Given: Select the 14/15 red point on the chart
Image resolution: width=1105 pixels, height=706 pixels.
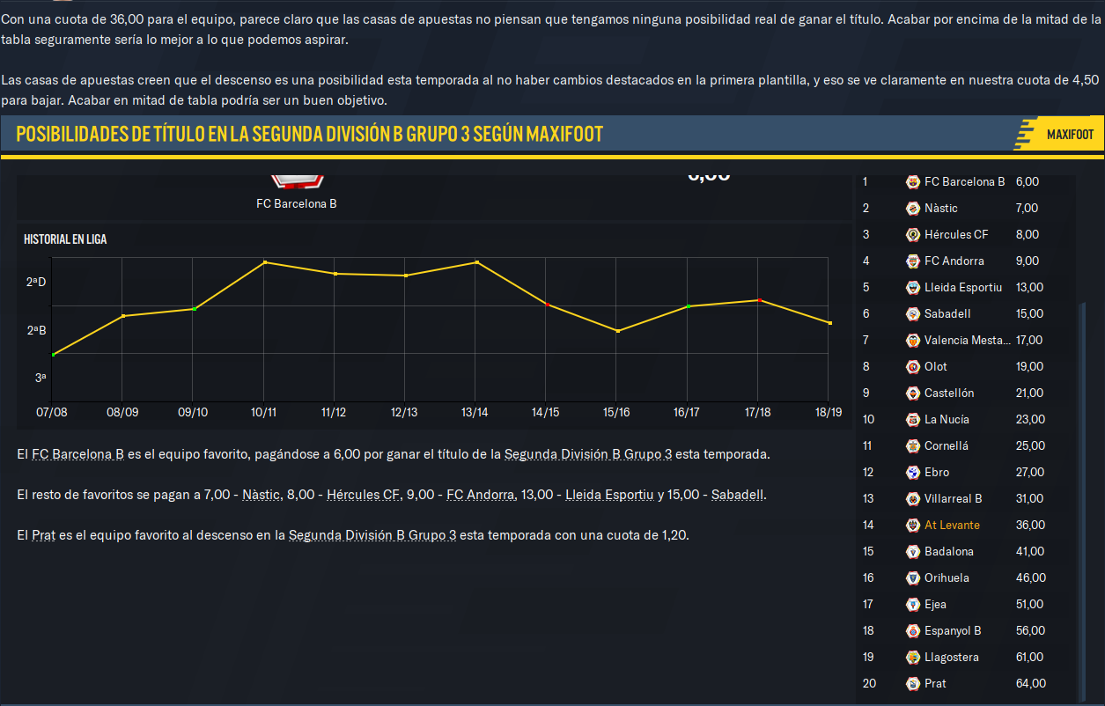Looking at the screenshot, I should coord(547,305).
